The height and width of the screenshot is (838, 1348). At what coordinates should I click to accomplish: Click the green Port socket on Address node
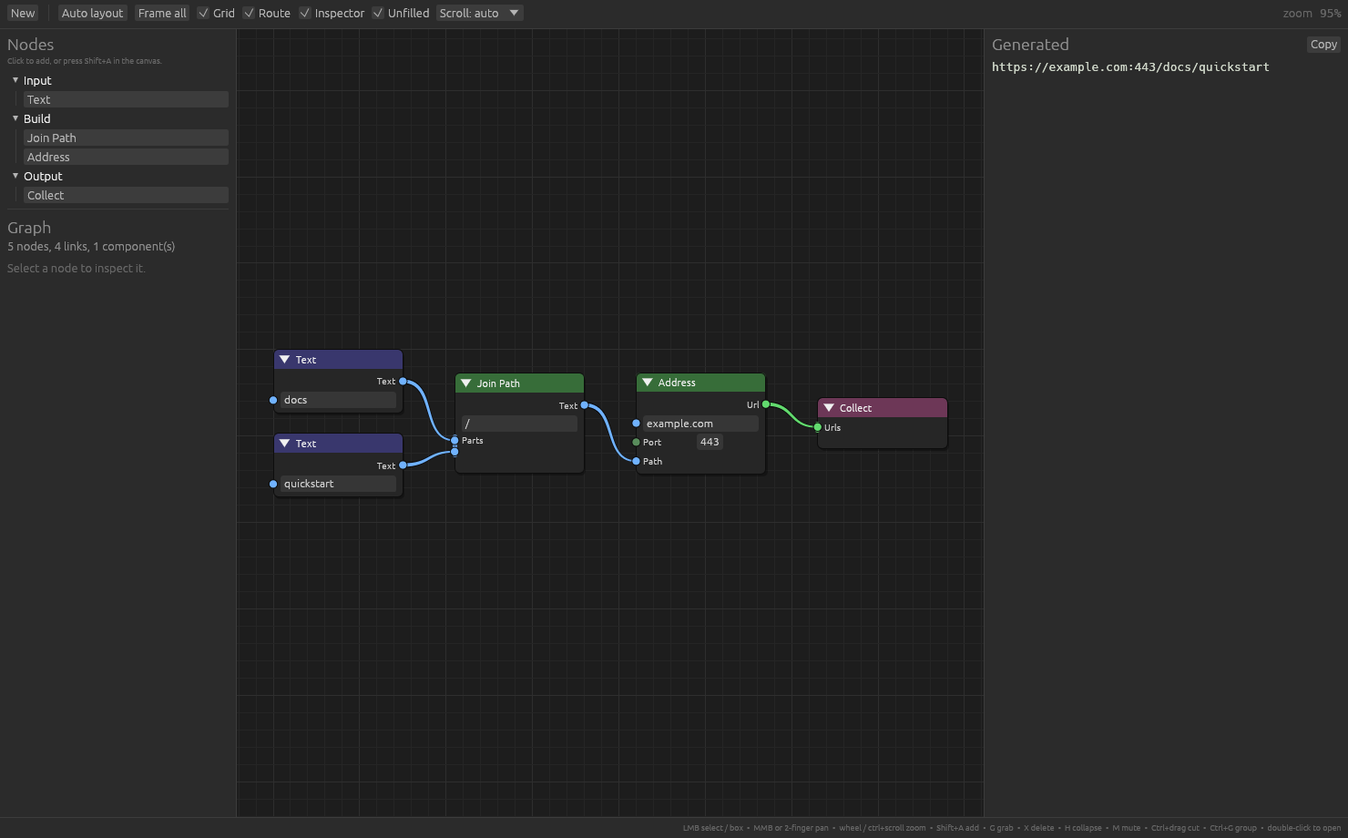pyautogui.click(x=637, y=443)
